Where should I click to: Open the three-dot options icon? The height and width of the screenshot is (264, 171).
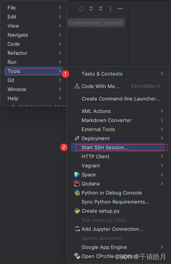point(110,9)
